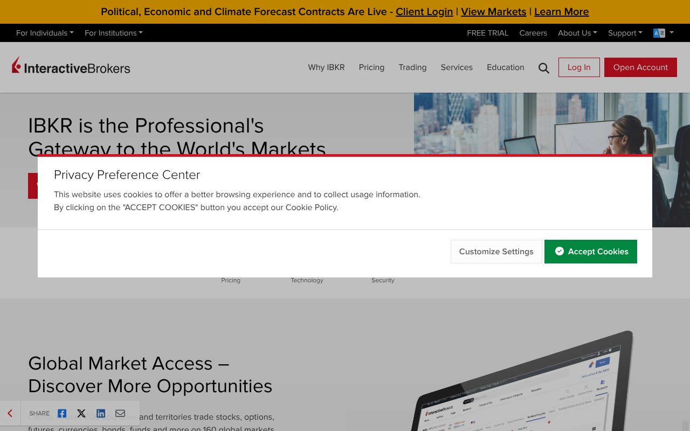This screenshot has height=431, width=690.
Task: Share the page via the Facebook icon
Action: coord(62,413)
